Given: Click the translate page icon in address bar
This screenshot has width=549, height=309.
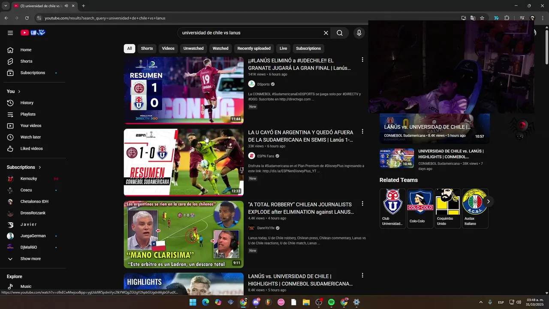Looking at the screenshot, I should [x=473, y=18].
